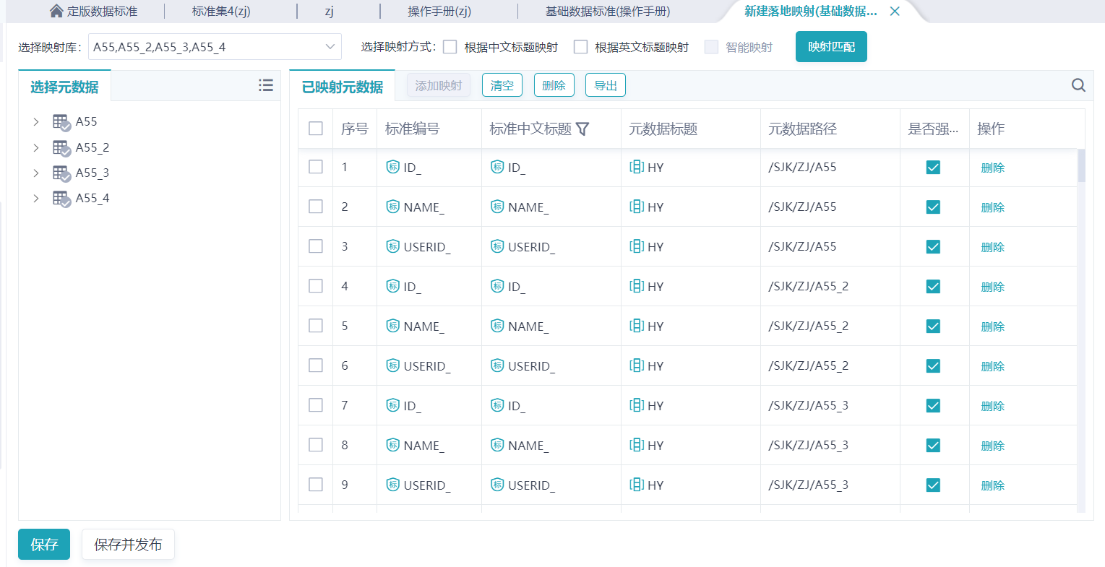Viewport: 1105px width, 567px height.
Task: Click the A55_4 table icon in tree
Action: coord(61,199)
